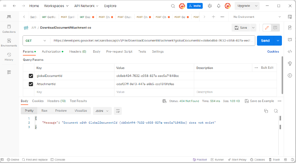Switch to edit mode pencil icon

tap(267, 28)
